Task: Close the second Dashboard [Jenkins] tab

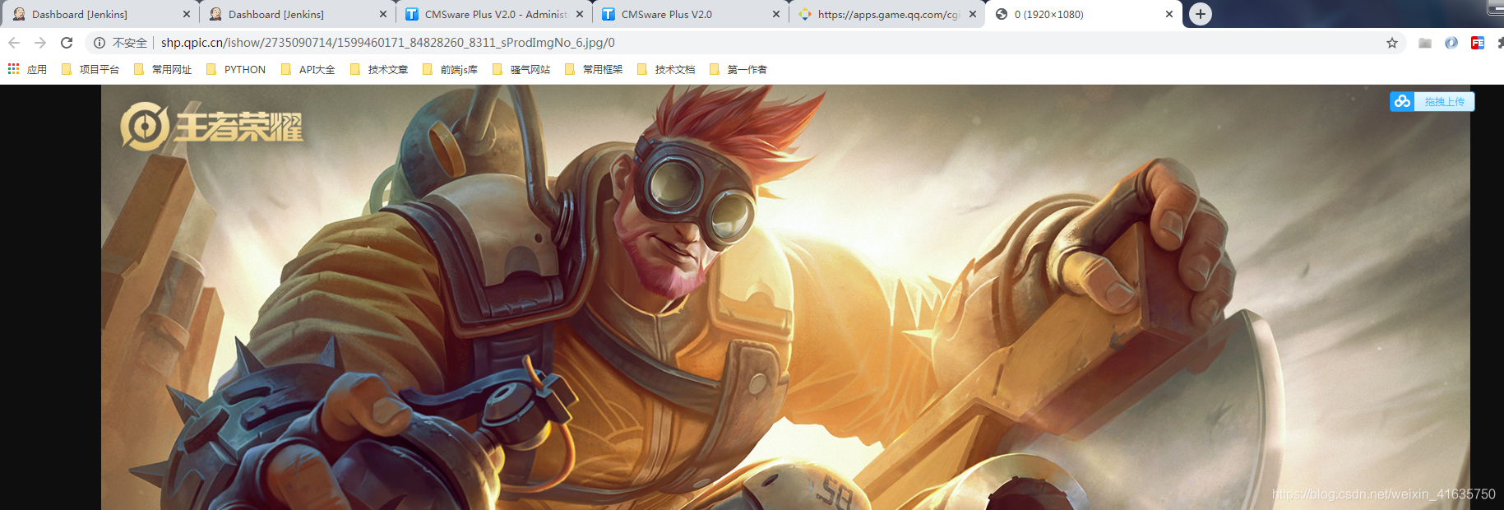Action: click(383, 14)
